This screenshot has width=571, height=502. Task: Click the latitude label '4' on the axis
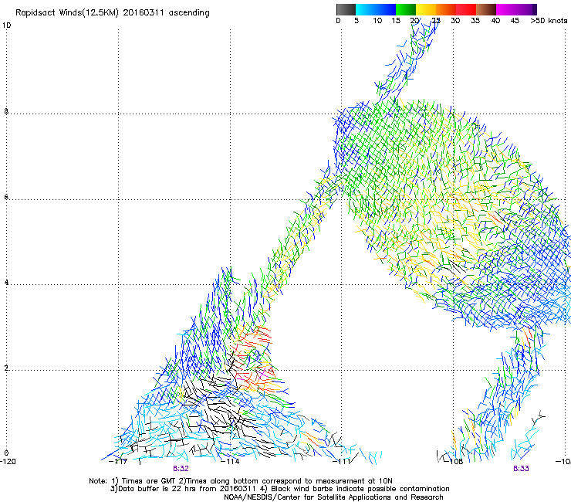click(x=6, y=283)
